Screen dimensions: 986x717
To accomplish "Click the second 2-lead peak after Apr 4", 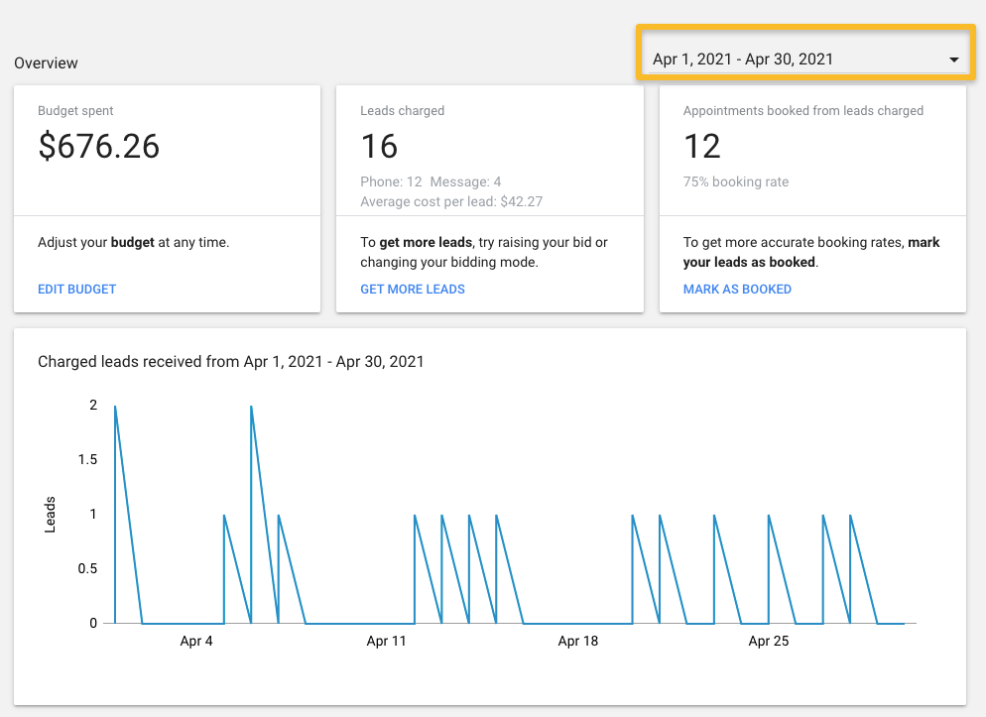I will 252,407.
